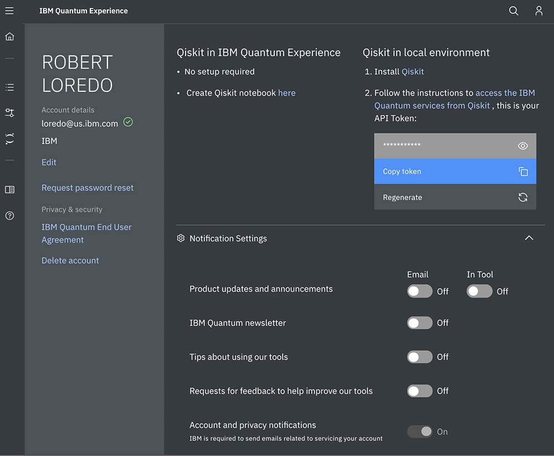Viewport: 554px width, 456px height.
Task: Open the help question mark icon
Action: (9, 216)
